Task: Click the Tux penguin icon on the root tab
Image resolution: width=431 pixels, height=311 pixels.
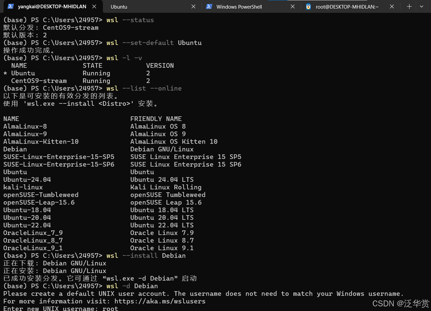Action: pyautogui.click(x=308, y=6)
